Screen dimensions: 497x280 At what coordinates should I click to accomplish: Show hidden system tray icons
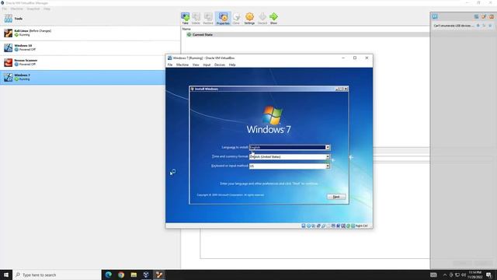445,275
